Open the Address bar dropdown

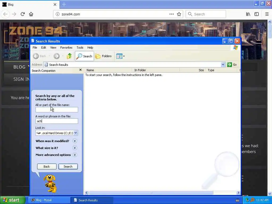click(223, 65)
